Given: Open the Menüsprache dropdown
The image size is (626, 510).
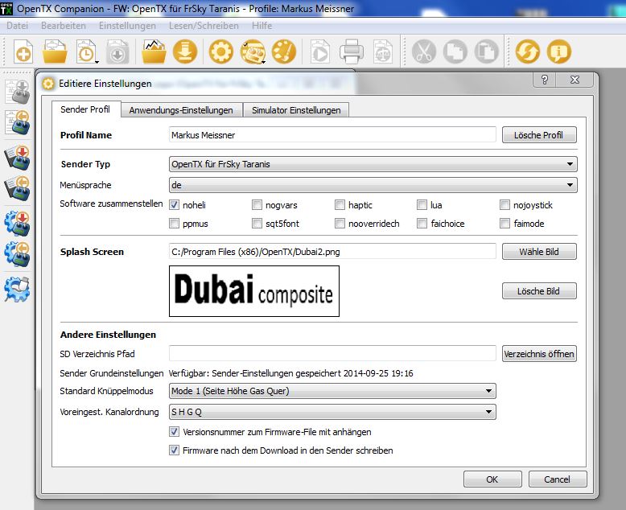Looking at the screenshot, I should tap(373, 185).
